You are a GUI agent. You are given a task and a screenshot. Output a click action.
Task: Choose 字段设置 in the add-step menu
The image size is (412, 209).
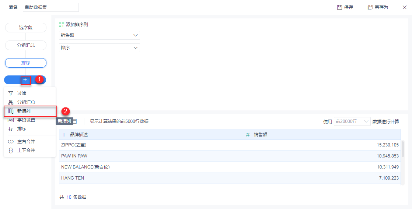[30, 120]
